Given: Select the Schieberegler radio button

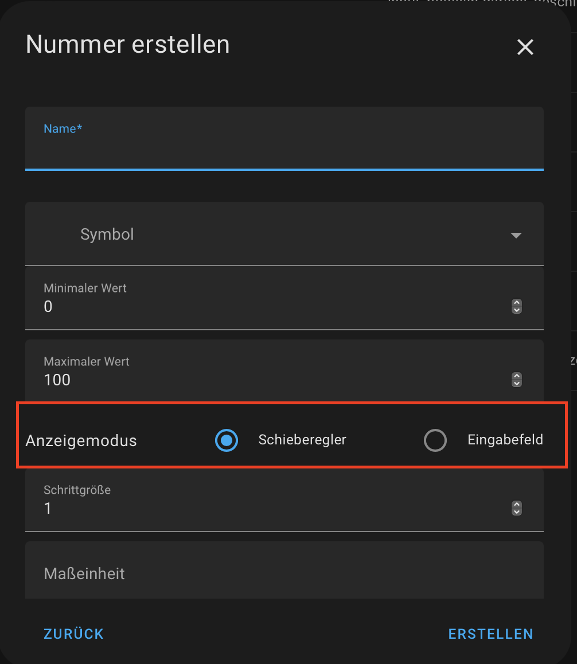Looking at the screenshot, I should pyautogui.click(x=226, y=440).
